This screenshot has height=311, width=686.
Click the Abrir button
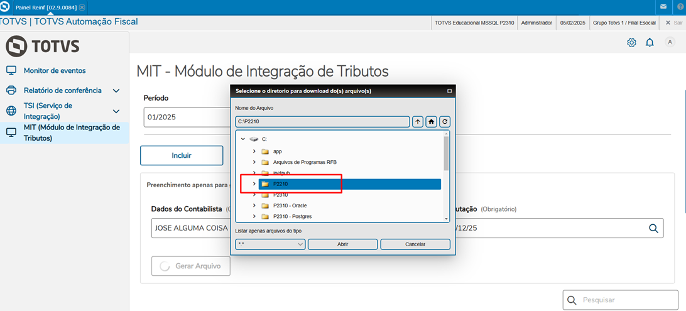click(342, 244)
